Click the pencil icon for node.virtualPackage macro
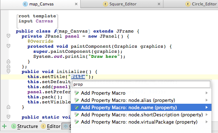Viewport: 218px width, 133px height. click(77, 122)
